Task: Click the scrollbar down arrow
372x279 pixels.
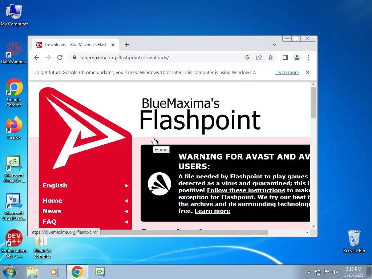Action: [x=313, y=226]
